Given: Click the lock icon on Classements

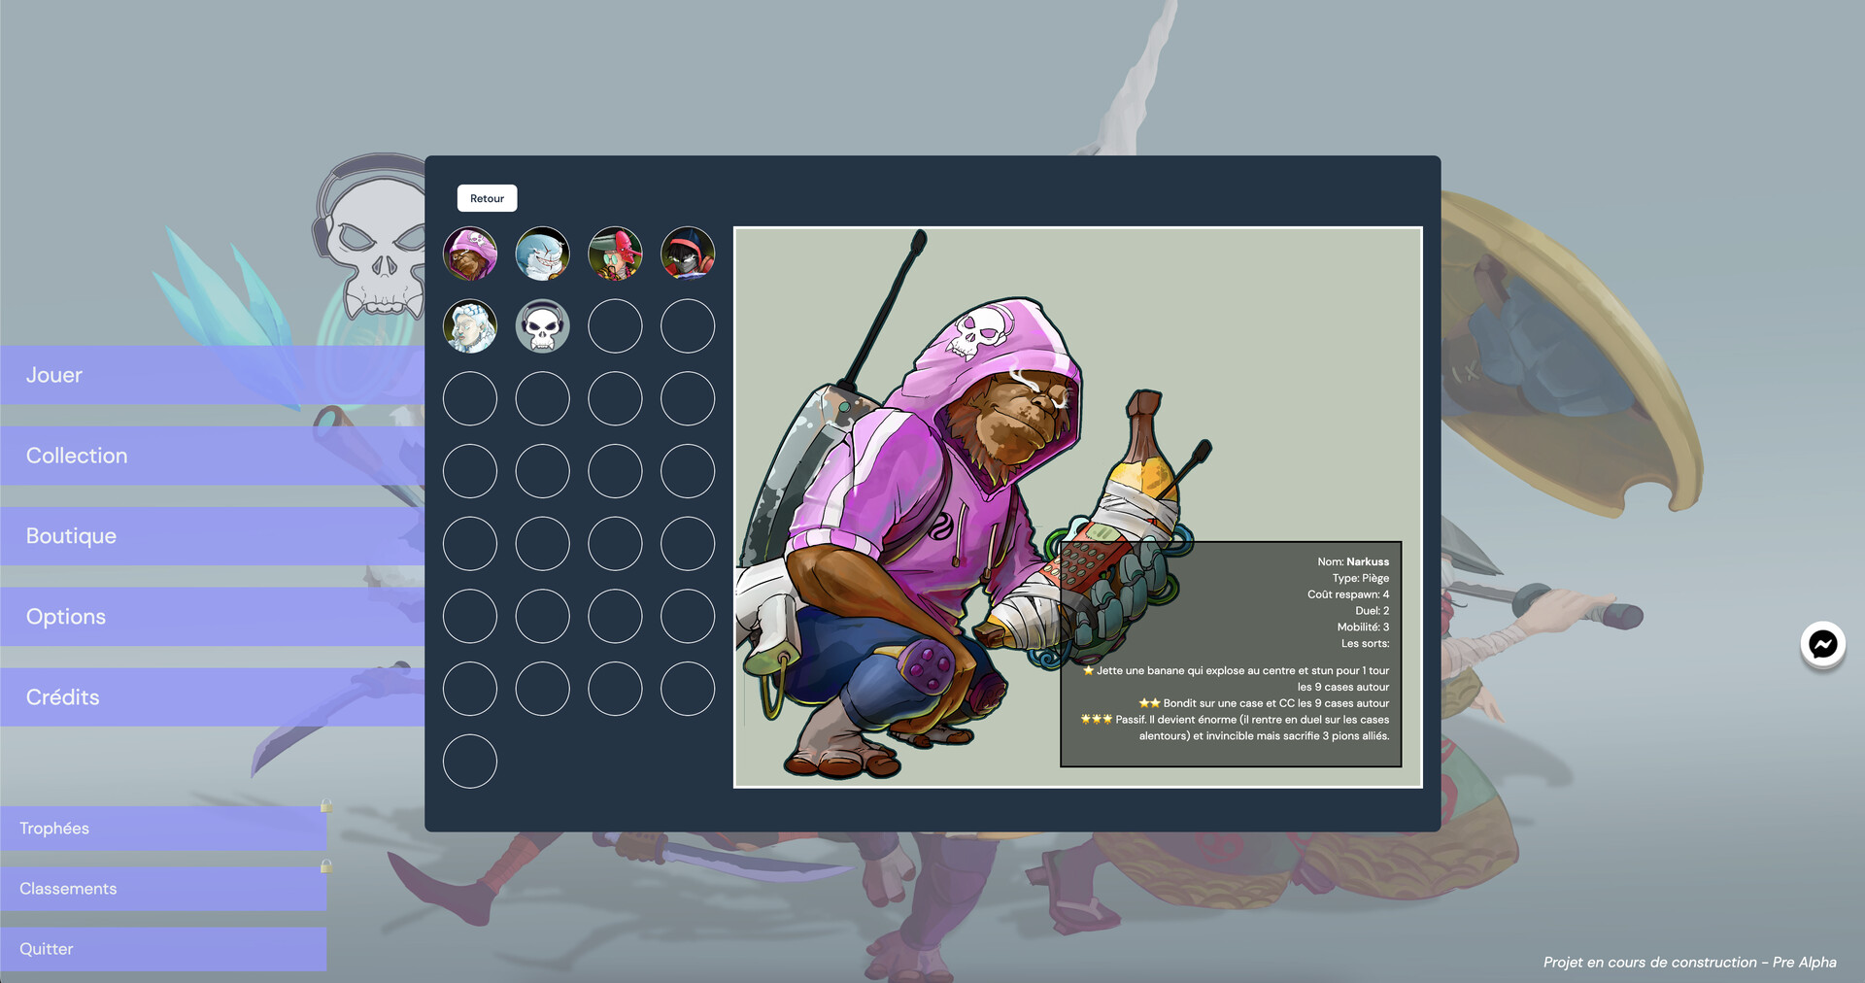Looking at the screenshot, I should coord(326,865).
